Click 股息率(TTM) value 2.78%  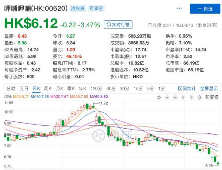89,70
